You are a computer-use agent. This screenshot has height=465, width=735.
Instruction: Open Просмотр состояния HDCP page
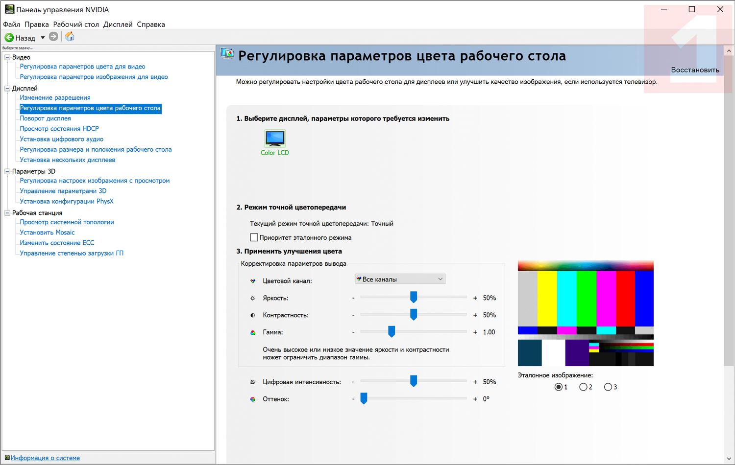tap(59, 129)
